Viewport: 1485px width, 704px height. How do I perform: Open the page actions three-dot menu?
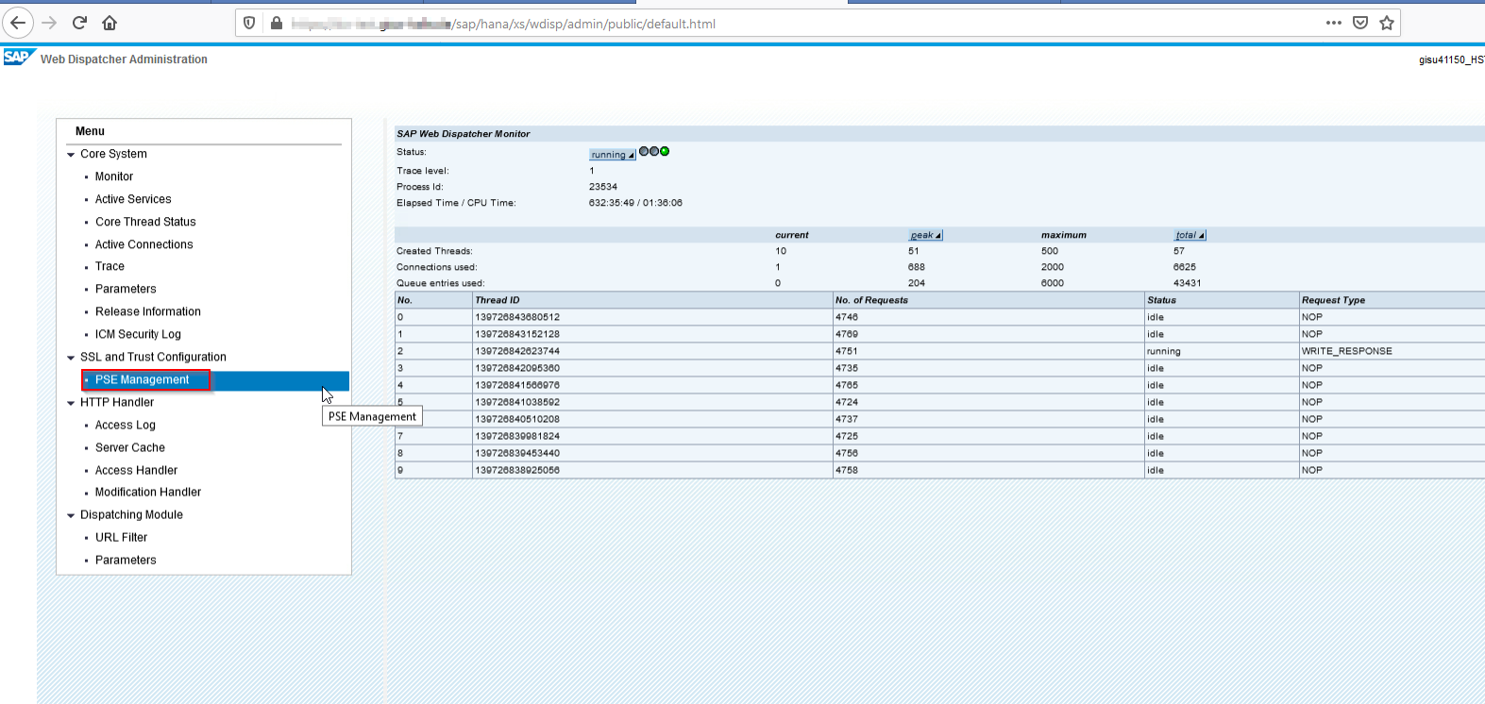(1333, 23)
